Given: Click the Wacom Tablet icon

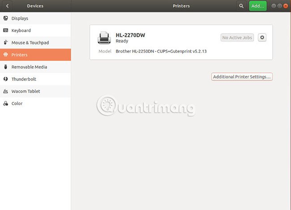Looking at the screenshot, I should click(6, 91).
